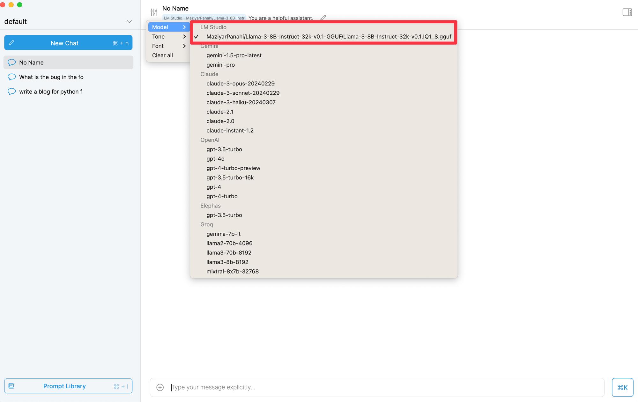Click the sidebar panel toggle icon
Viewport: 638px width, 402px height.
click(x=628, y=12)
